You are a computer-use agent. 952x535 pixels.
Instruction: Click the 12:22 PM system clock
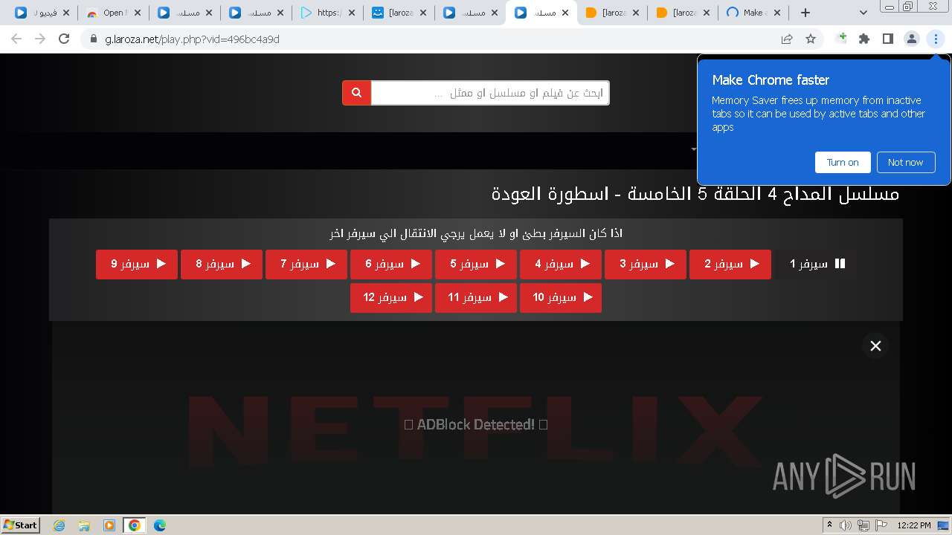click(x=914, y=525)
